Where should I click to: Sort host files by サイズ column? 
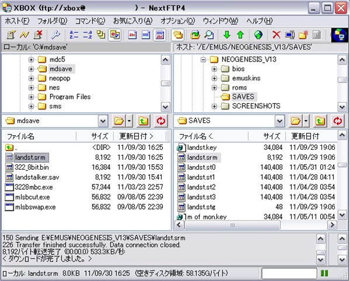(x=267, y=136)
